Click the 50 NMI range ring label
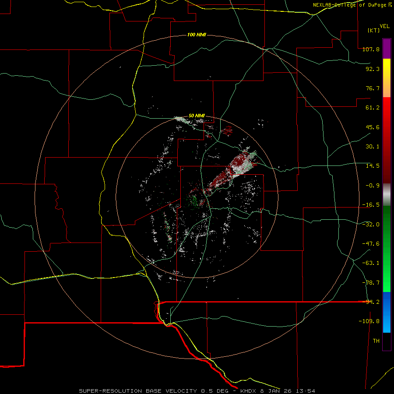 [197, 116]
